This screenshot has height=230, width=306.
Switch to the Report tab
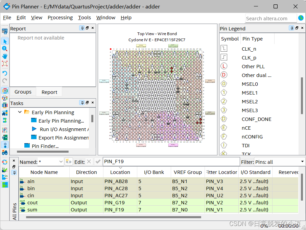click(x=49, y=92)
